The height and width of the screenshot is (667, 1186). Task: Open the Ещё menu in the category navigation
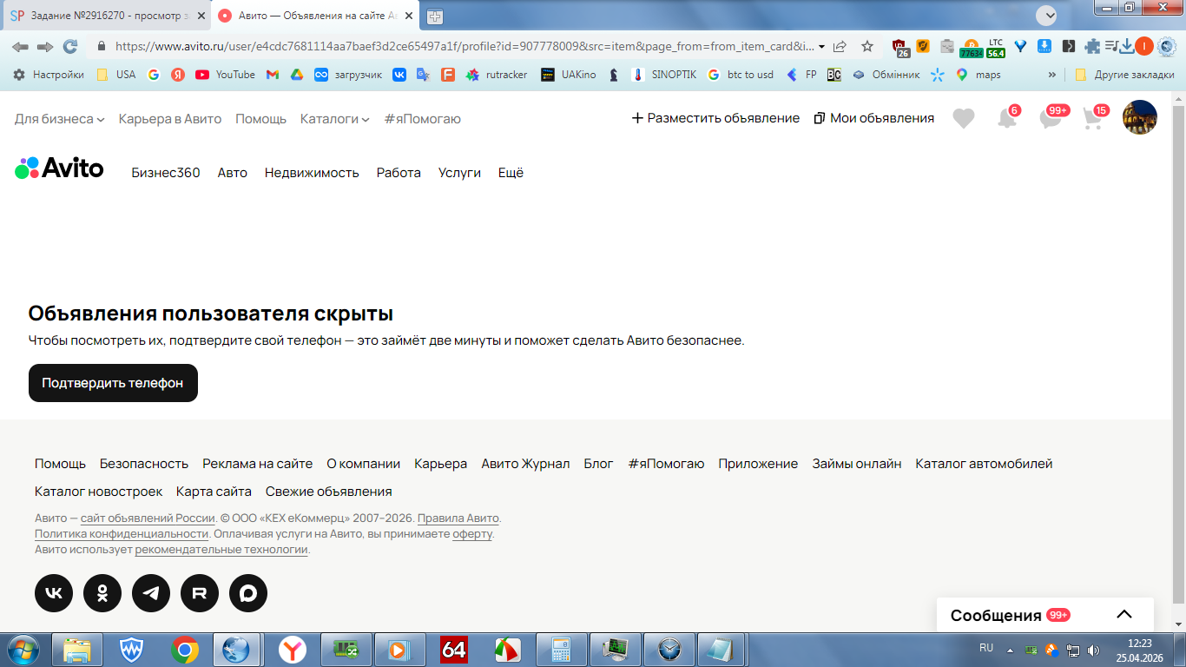pos(511,173)
